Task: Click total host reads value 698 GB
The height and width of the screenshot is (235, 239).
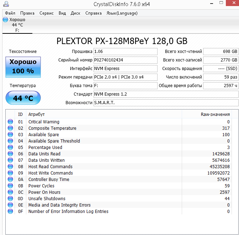Action: click(221, 52)
